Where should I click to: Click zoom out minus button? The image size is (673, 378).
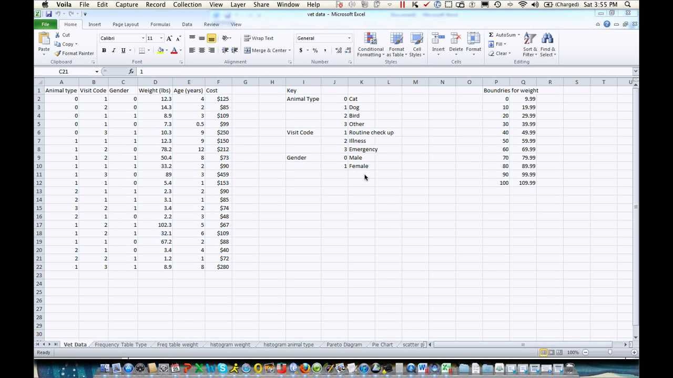click(586, 353)
